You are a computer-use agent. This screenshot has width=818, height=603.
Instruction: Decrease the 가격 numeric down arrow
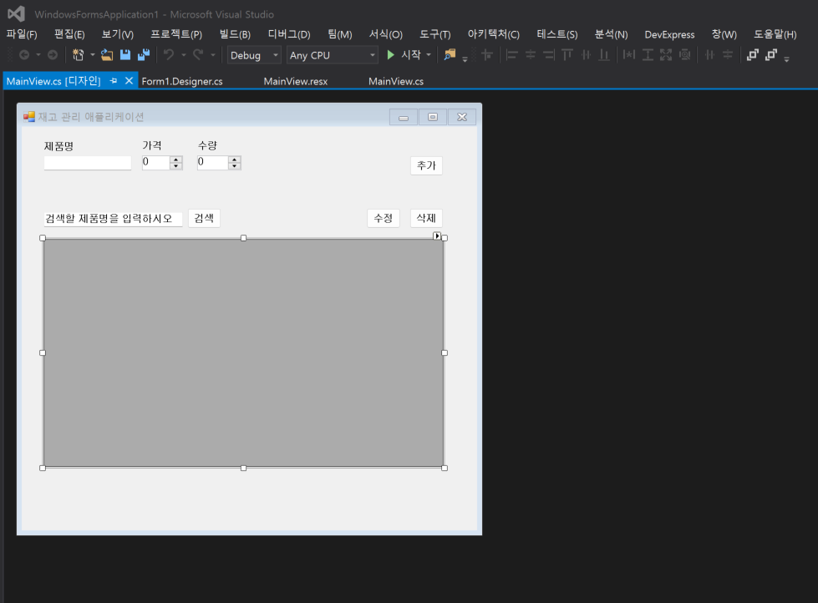point(176,166)
